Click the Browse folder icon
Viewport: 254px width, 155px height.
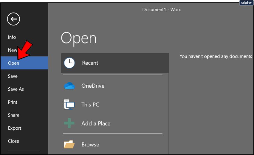(x=69, y=144)
